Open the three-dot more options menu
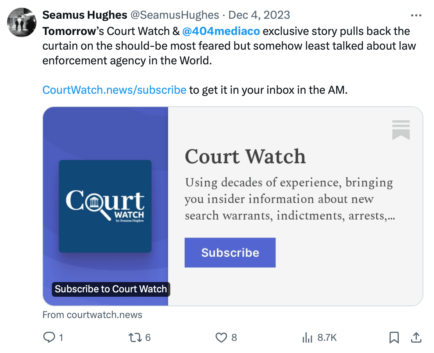 [x=416, y=15]
